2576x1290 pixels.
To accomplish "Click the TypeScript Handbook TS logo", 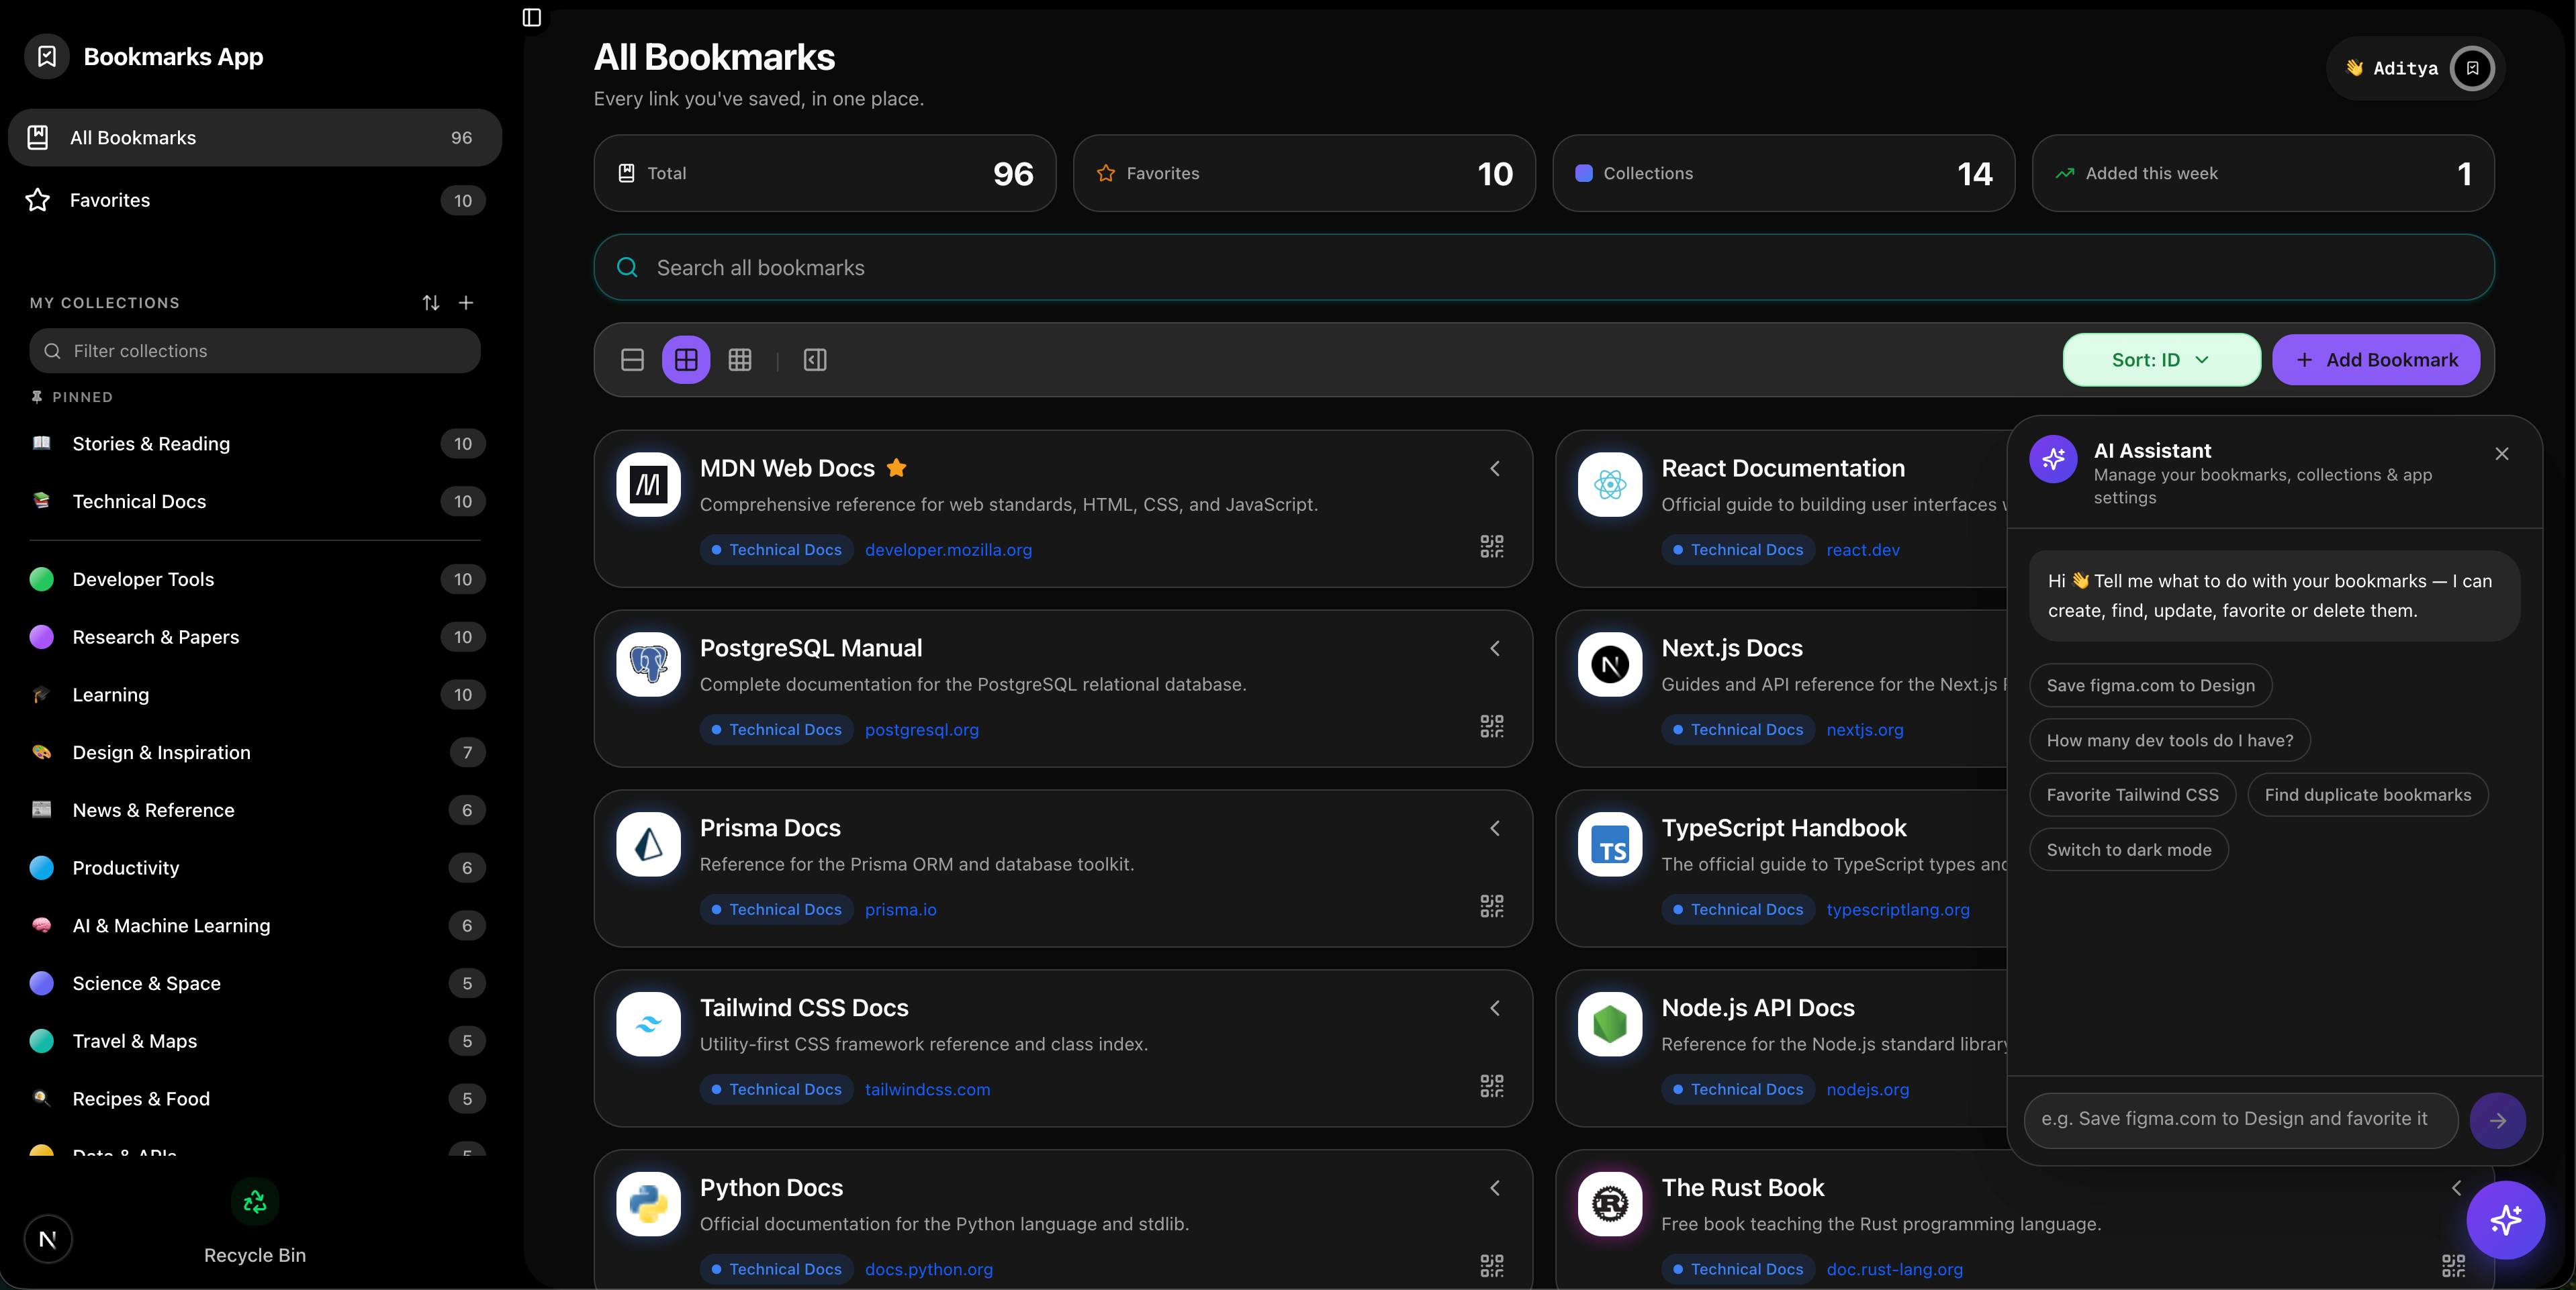I will pyautogui.click(x=1610, y=844).
